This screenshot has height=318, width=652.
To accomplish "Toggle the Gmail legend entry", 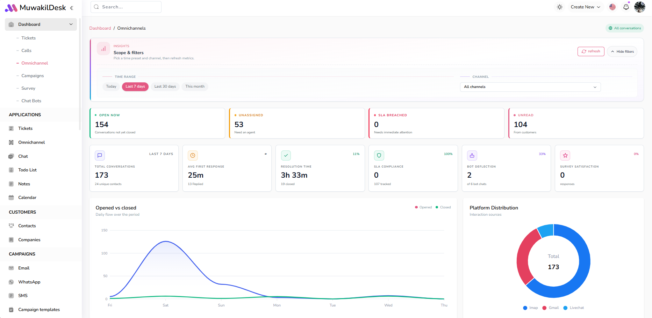I will (551, 308).
